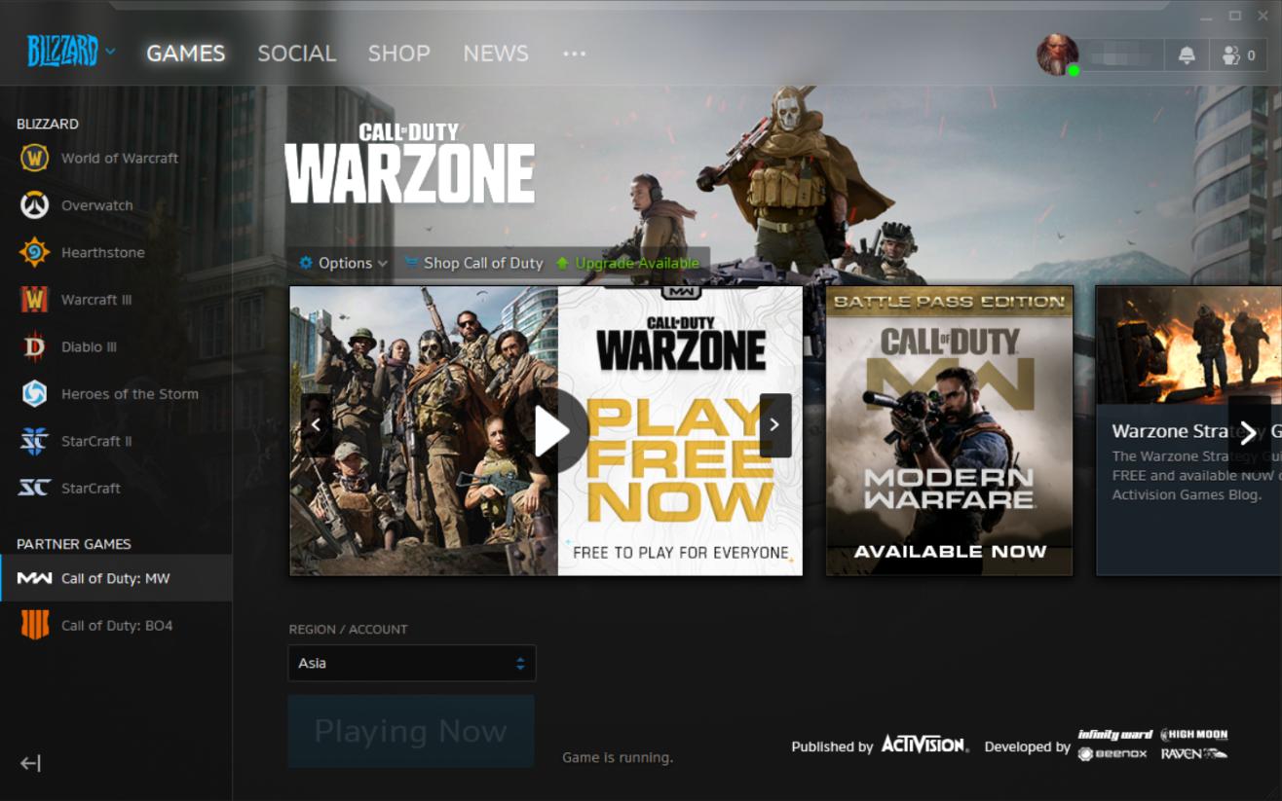
Task: Click the Overwatch game name
Action: (97, 205)
